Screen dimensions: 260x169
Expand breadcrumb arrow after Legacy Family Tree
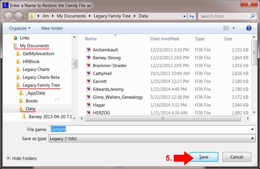pyautogui.click(x=135, y=16)
